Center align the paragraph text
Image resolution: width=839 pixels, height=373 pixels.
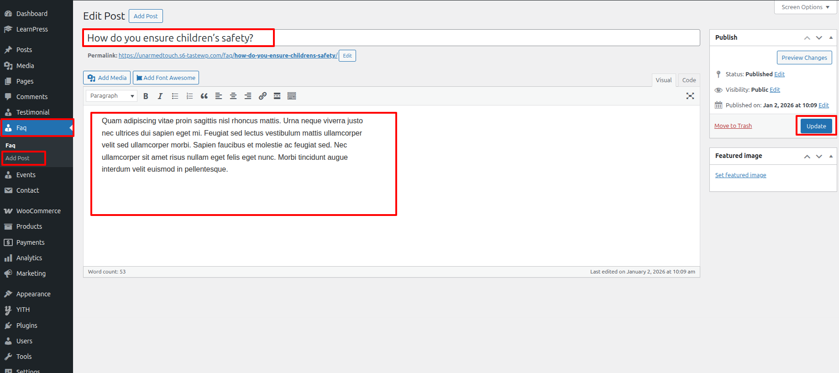coord(233,96)
